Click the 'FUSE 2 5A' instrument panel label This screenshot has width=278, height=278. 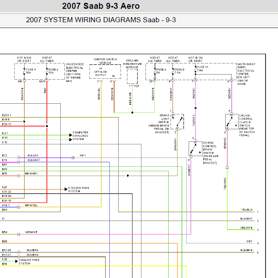tap(161, 71)
